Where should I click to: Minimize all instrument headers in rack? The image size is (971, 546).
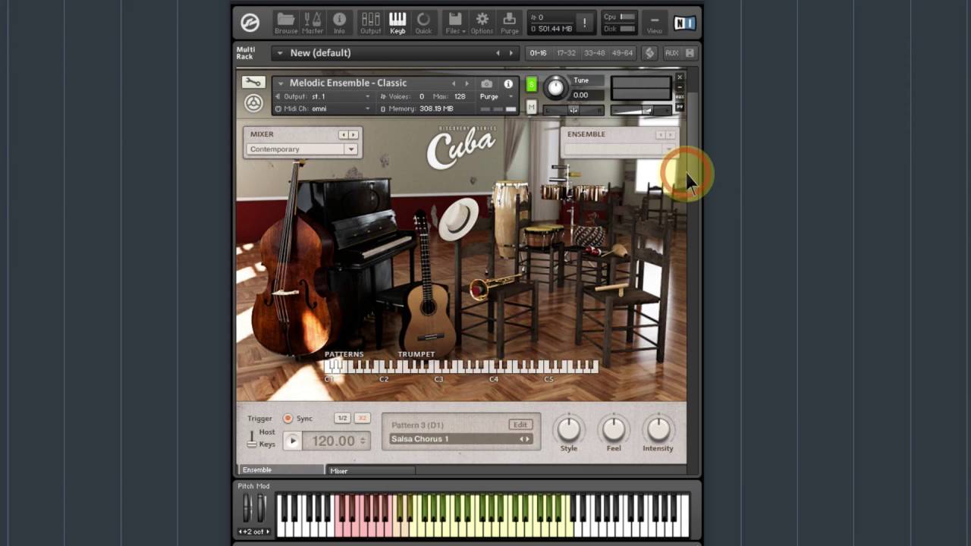click(x=690, y=53)
